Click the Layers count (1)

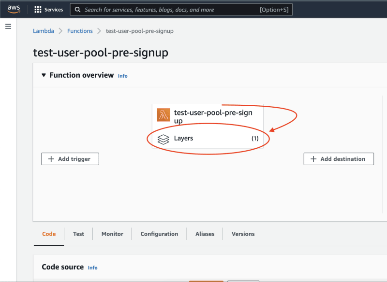pos(255,139)
